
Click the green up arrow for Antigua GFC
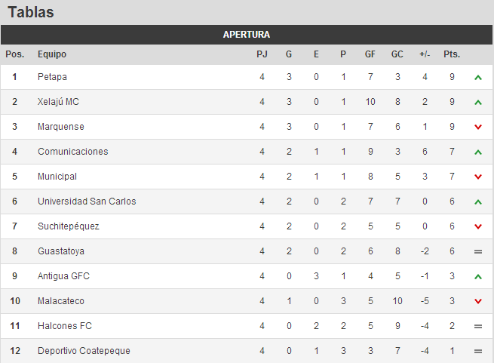tap(478, 276)
